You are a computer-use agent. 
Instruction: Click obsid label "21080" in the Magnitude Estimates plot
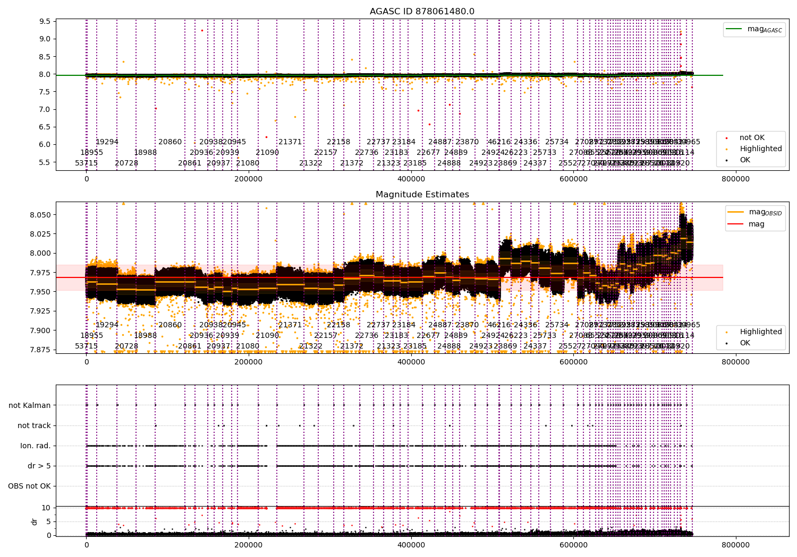tap(248, 346)
